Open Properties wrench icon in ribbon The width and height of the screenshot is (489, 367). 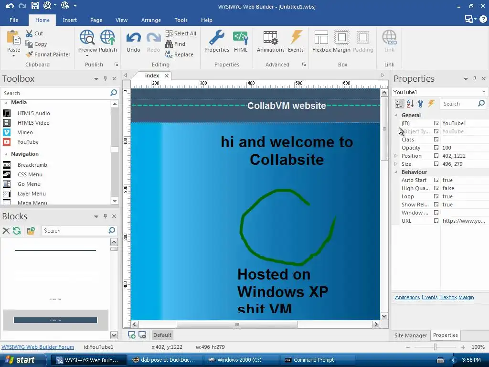click(x=217, y=37)
